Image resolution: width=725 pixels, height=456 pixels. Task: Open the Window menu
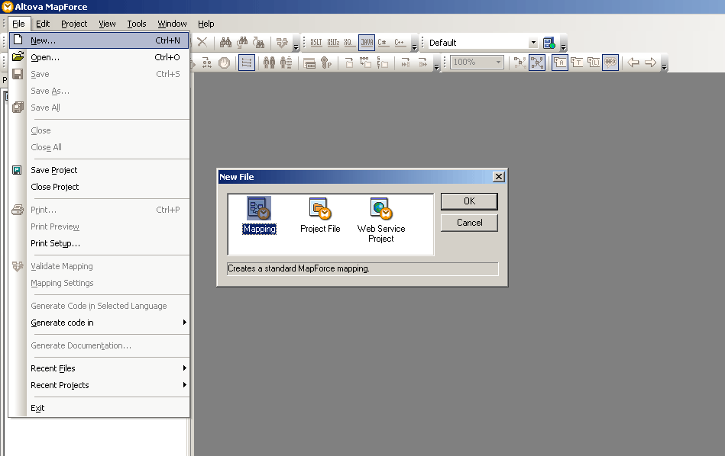coord(172,24)
